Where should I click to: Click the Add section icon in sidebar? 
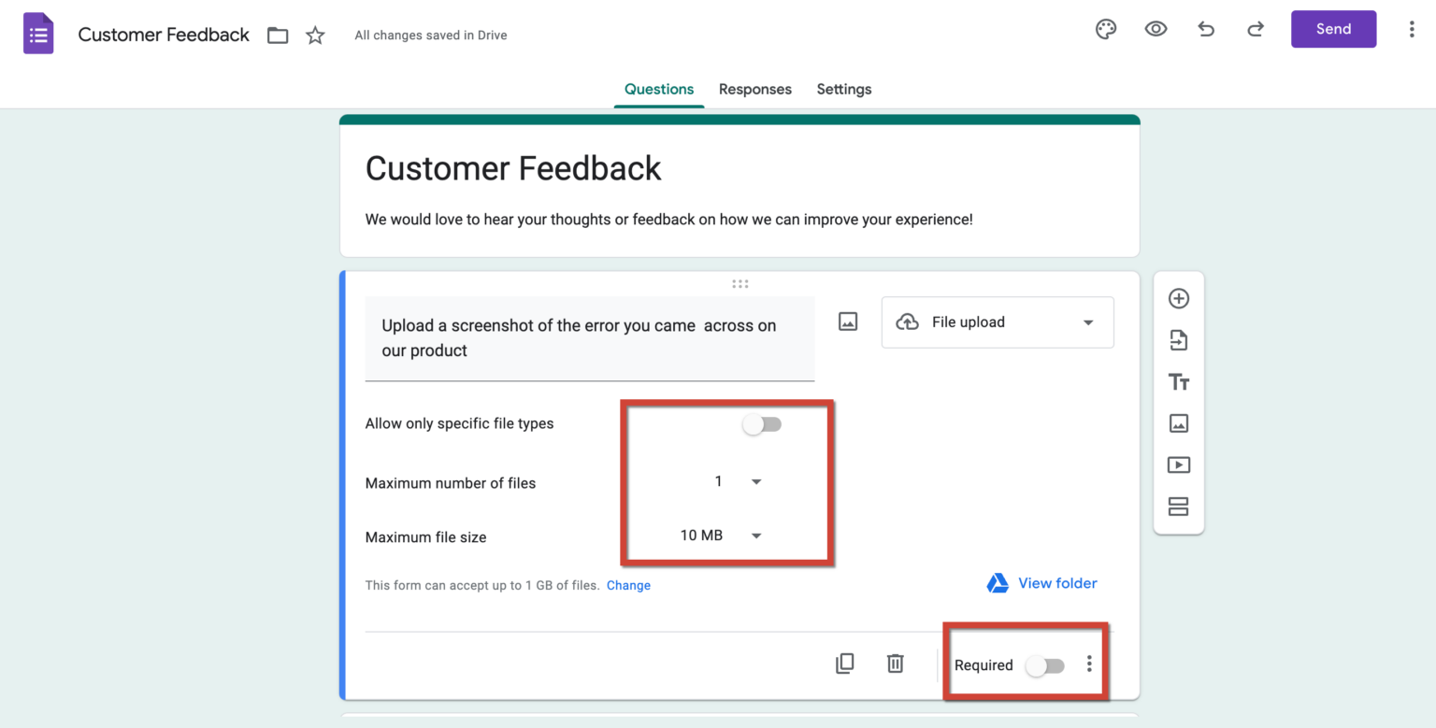(x=1179, y=506)
